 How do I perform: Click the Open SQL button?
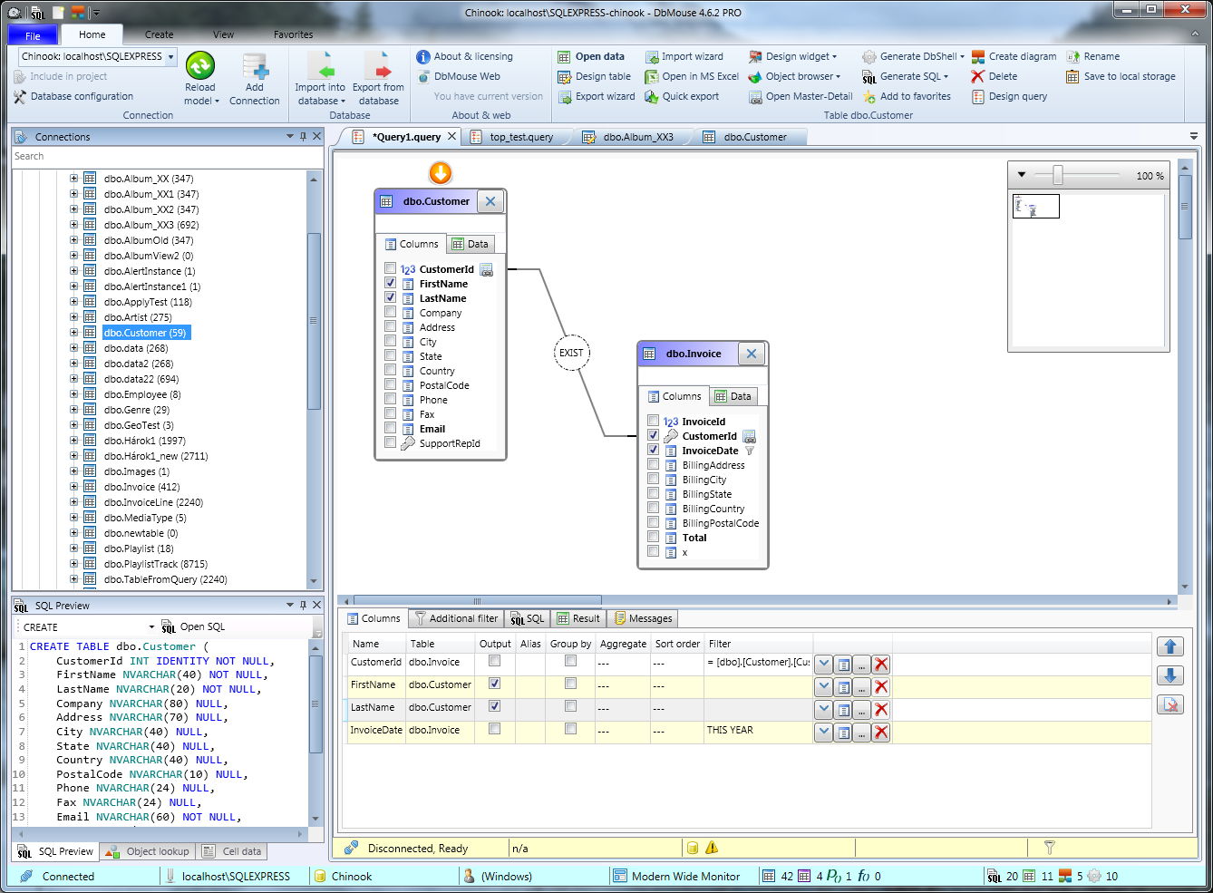tap(193, 626)
